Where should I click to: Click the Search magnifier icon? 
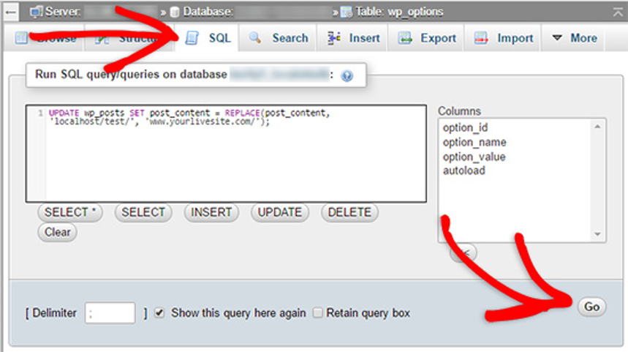pyautogui.click(x=255, y=38)
